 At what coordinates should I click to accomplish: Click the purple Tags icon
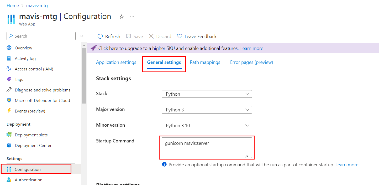(x=9, y=79)
